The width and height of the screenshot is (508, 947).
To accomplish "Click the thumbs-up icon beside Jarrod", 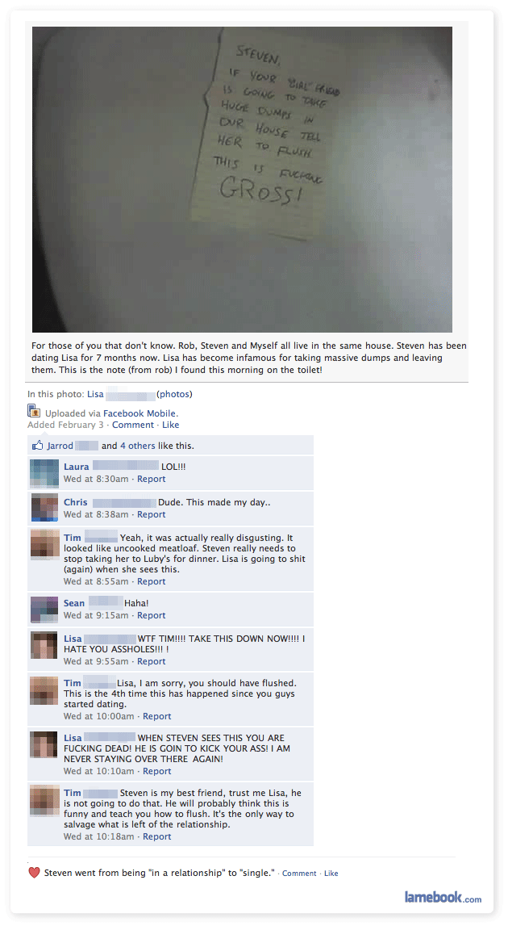I will (x=37, y=445).
